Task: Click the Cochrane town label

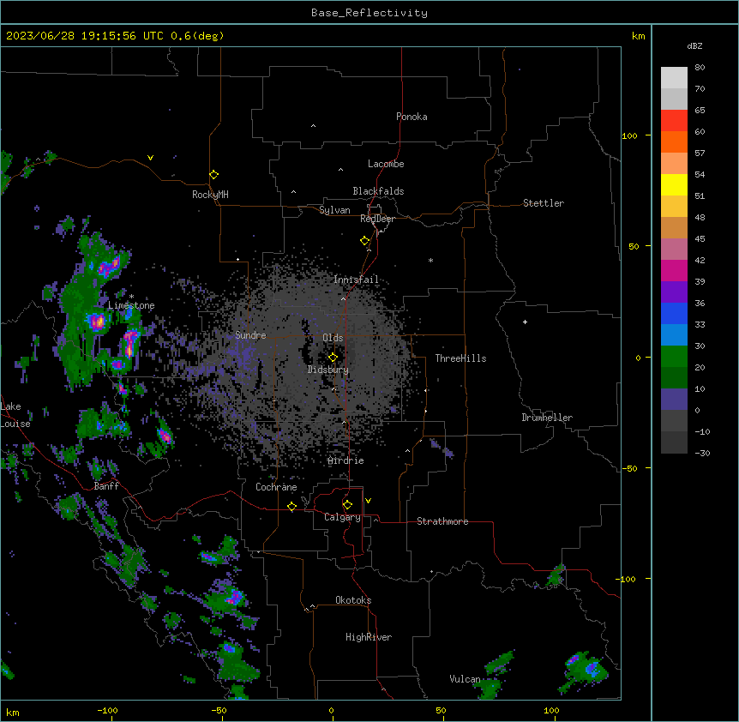Action: (276, 487)
